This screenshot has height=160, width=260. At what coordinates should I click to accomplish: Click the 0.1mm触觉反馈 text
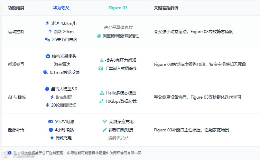click(x=65, y=72)
